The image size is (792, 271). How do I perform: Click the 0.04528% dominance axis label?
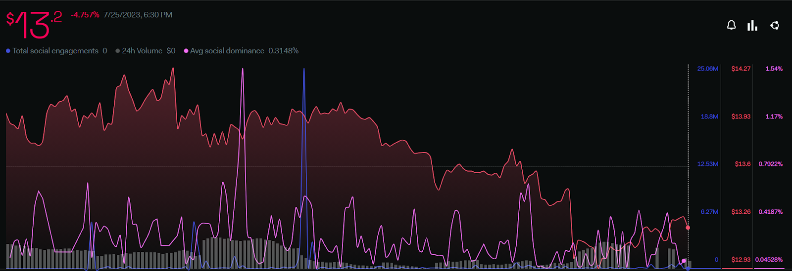pos(769,260)
